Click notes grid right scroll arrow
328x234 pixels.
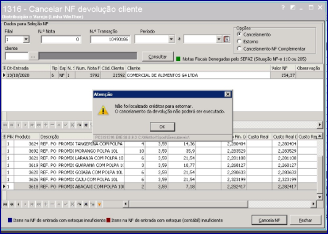click(319, 125)
